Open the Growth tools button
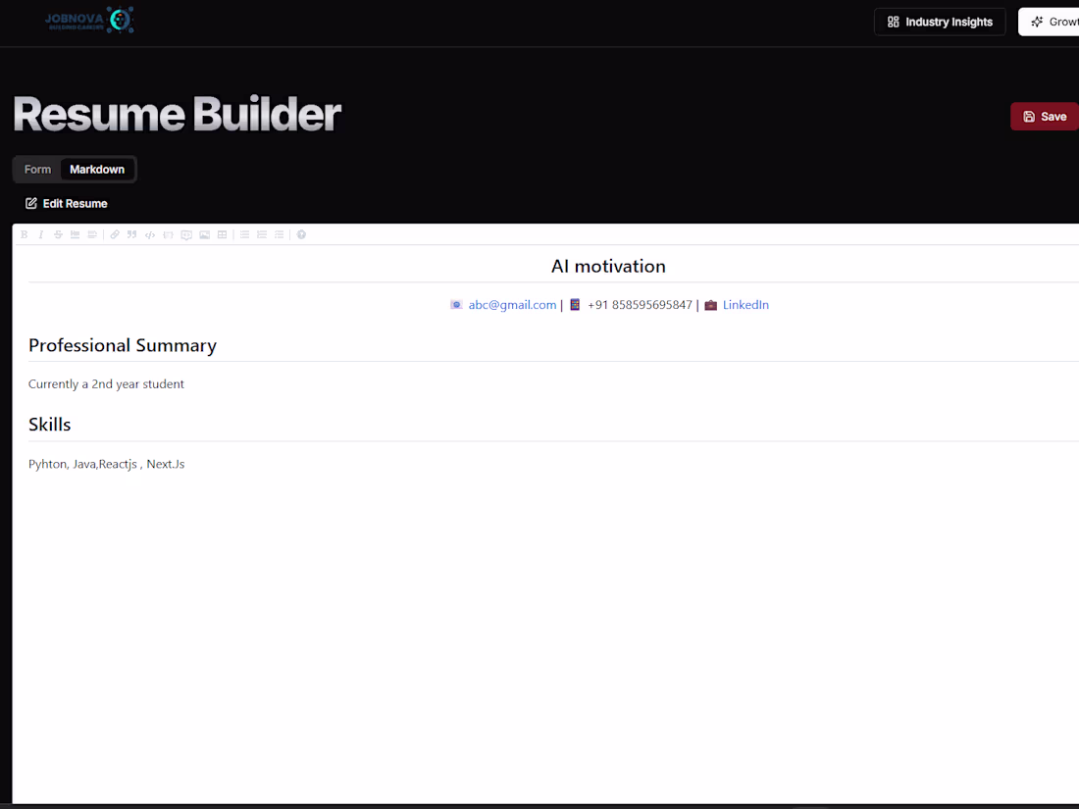Screen dimensions: 1079x809 click(x=1049, y=22)
